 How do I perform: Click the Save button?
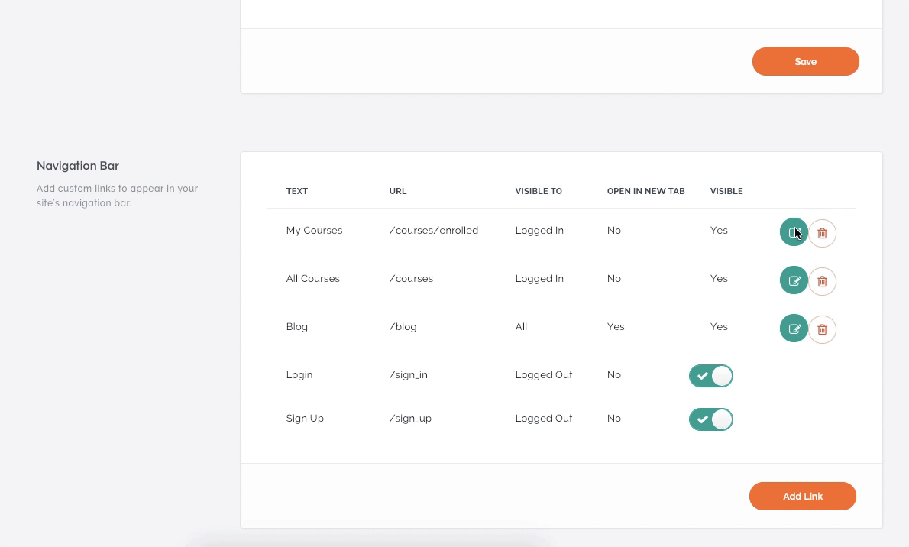pos(806,61)
